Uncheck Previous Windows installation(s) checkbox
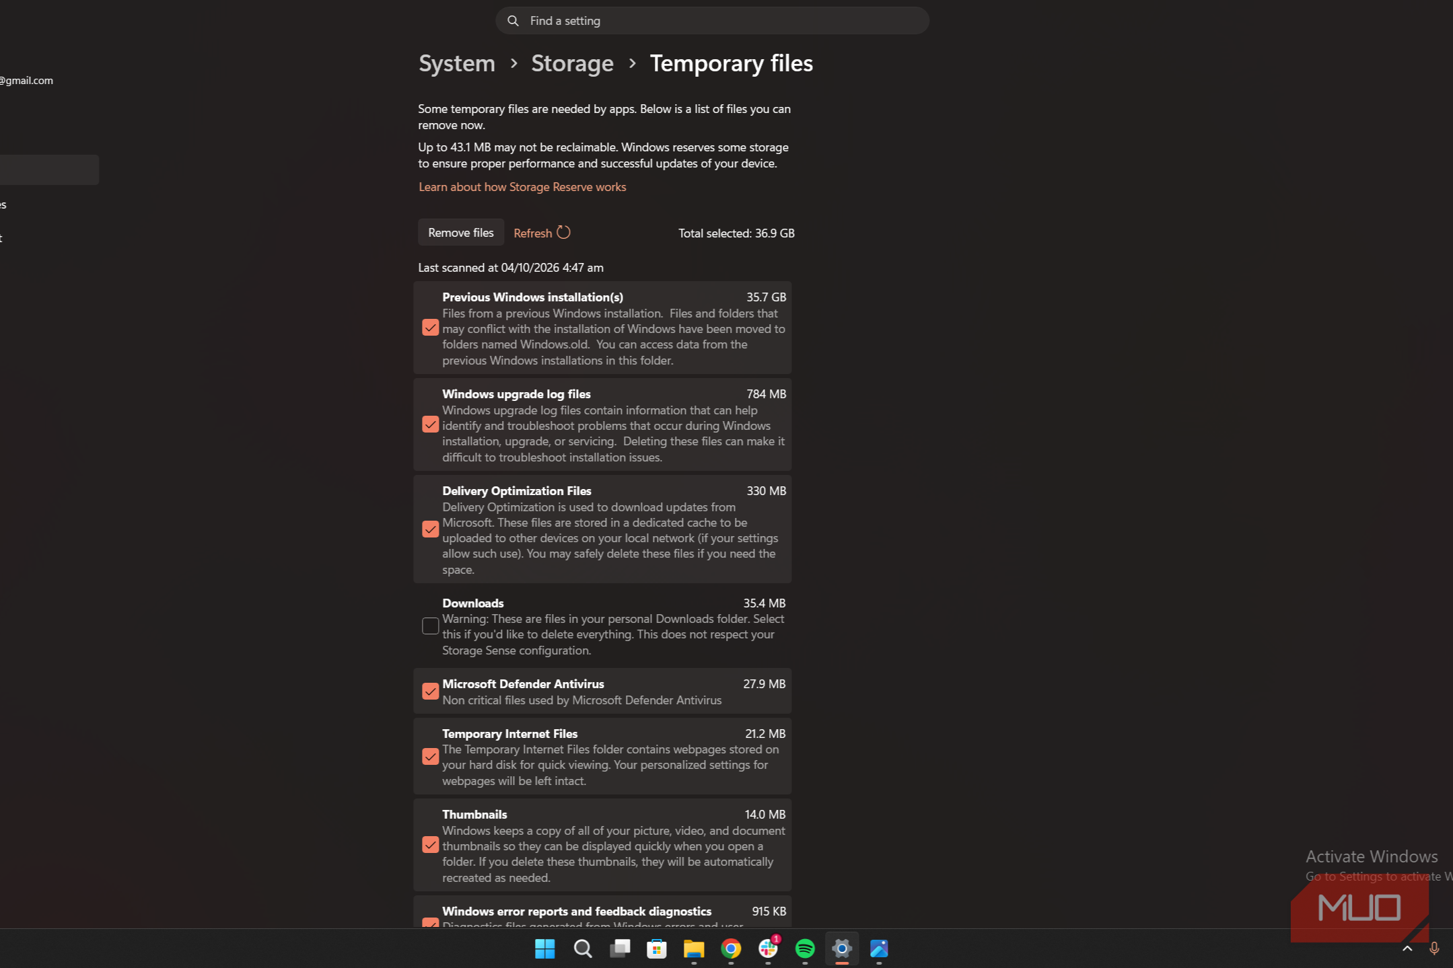This screenshot has height=968, width=1453. [430, 328]
